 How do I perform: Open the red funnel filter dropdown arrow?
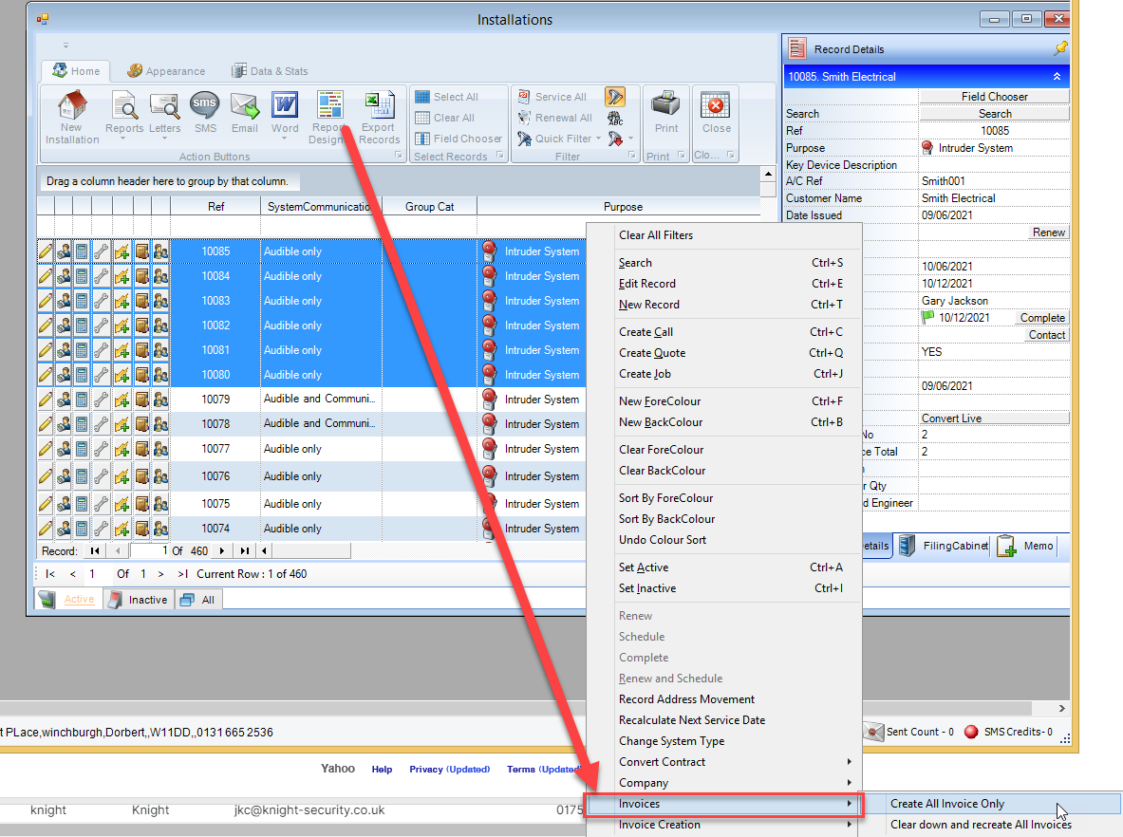pyautogui.click(x=630, y=139)
